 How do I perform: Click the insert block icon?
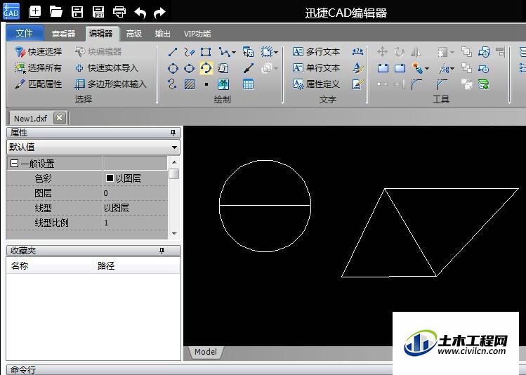248,52
